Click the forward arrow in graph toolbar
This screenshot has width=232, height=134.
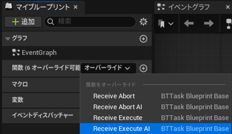pyautogui.click(x=208, y=23)
